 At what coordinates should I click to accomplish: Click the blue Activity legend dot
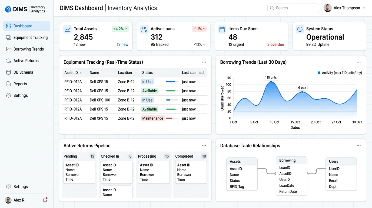click(319, 73)
